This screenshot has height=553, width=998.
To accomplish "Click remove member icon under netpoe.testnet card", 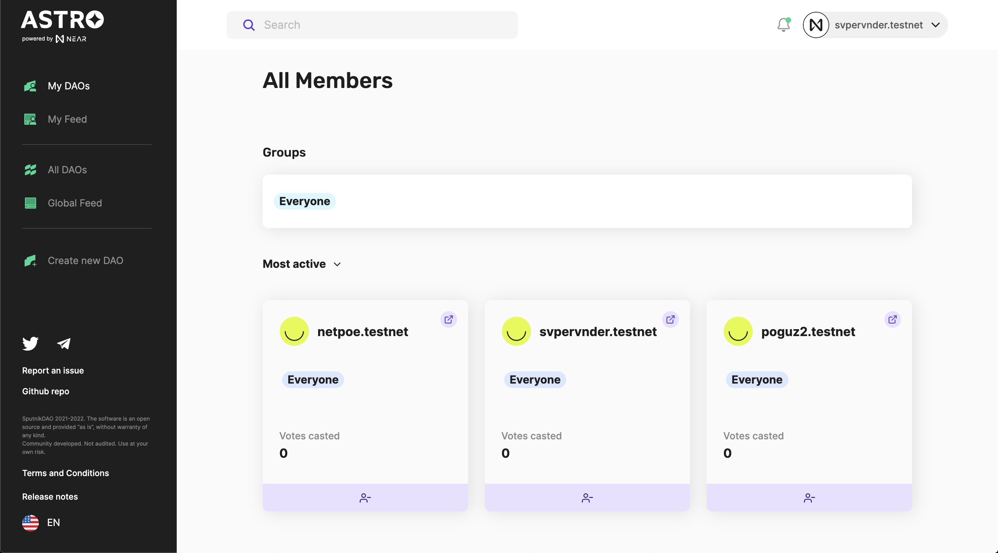I will pyautogui.click(x=365, y=498).
